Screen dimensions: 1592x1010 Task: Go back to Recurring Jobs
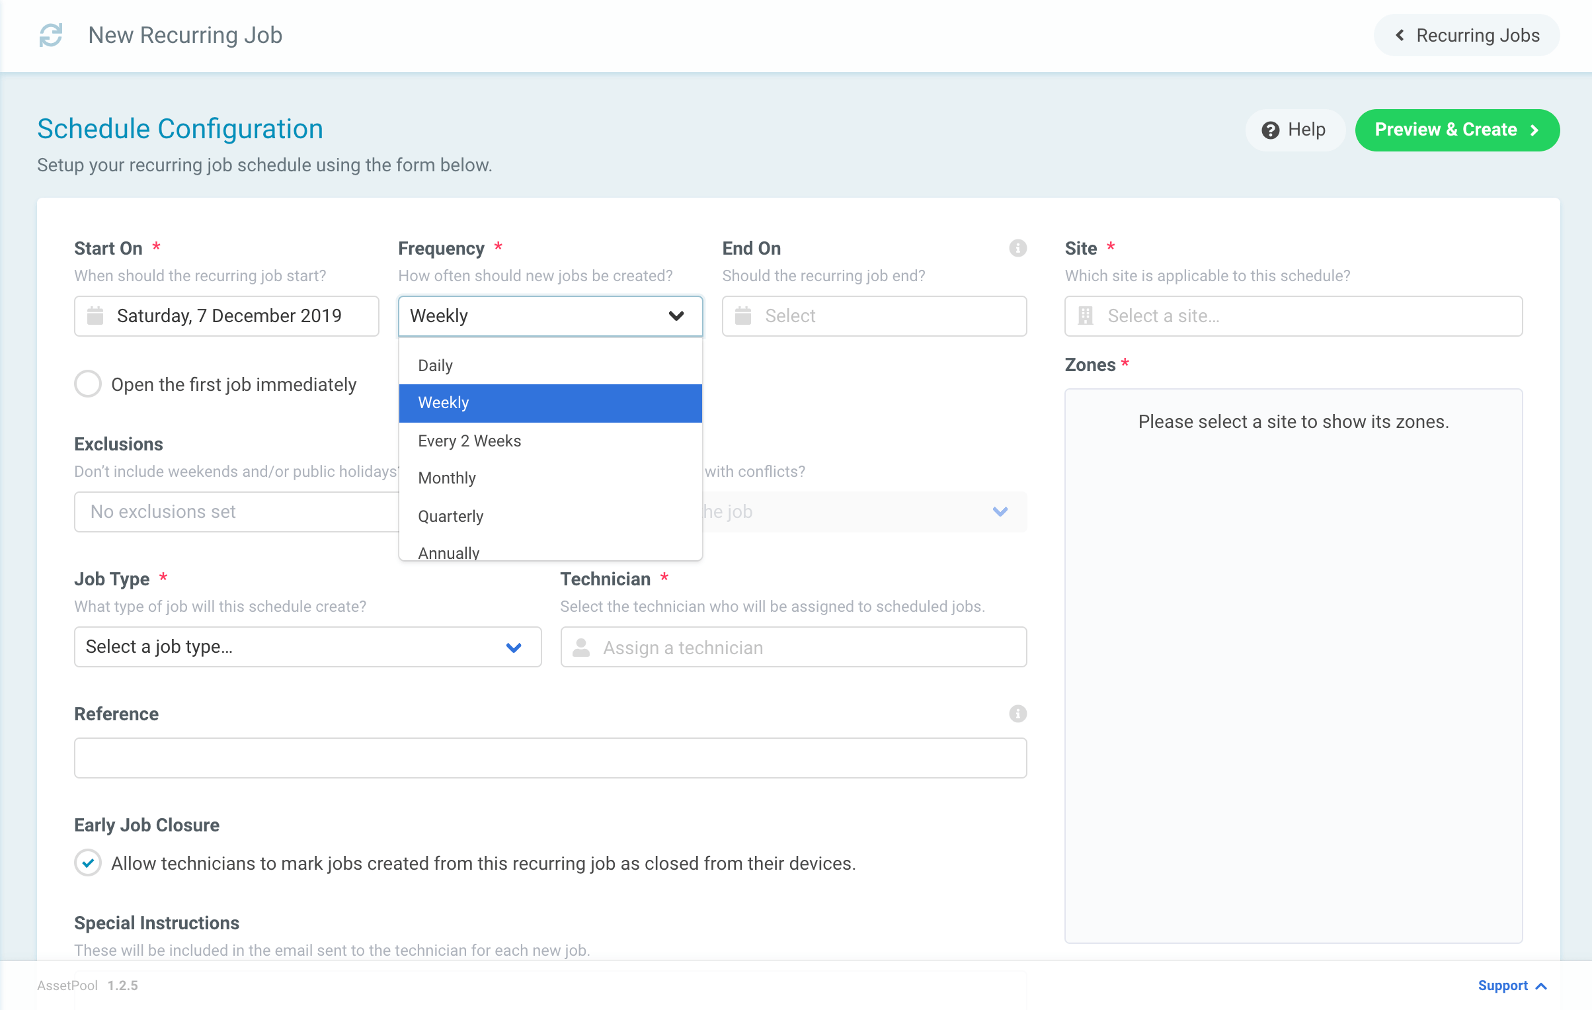click(1466, 35)
